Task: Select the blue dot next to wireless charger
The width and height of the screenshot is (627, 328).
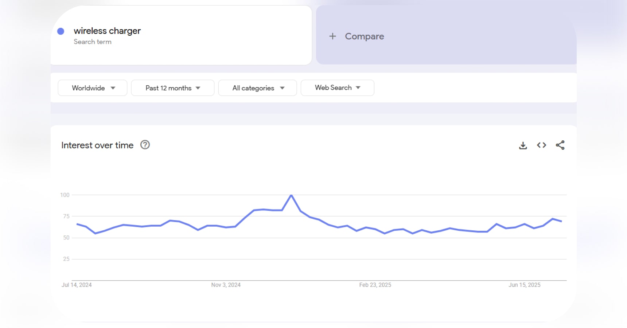Action: click(61, 32)
